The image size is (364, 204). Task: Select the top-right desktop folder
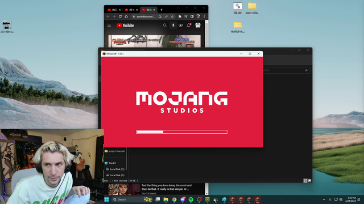(252, 8)
